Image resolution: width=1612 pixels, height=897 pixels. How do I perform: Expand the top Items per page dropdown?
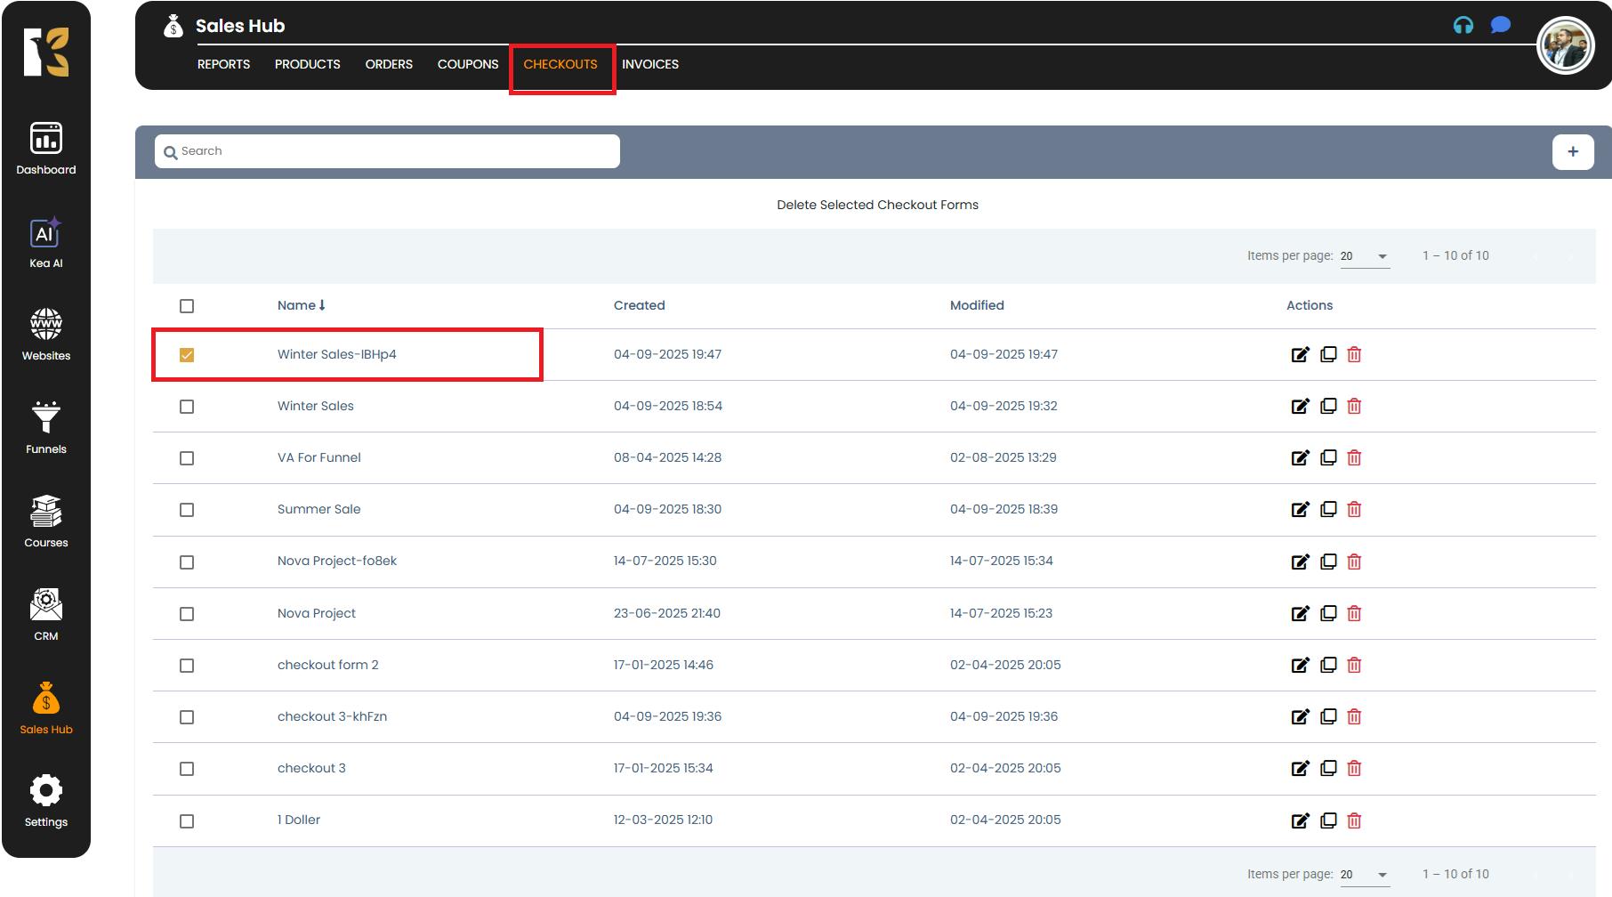tap(1365, 256)
